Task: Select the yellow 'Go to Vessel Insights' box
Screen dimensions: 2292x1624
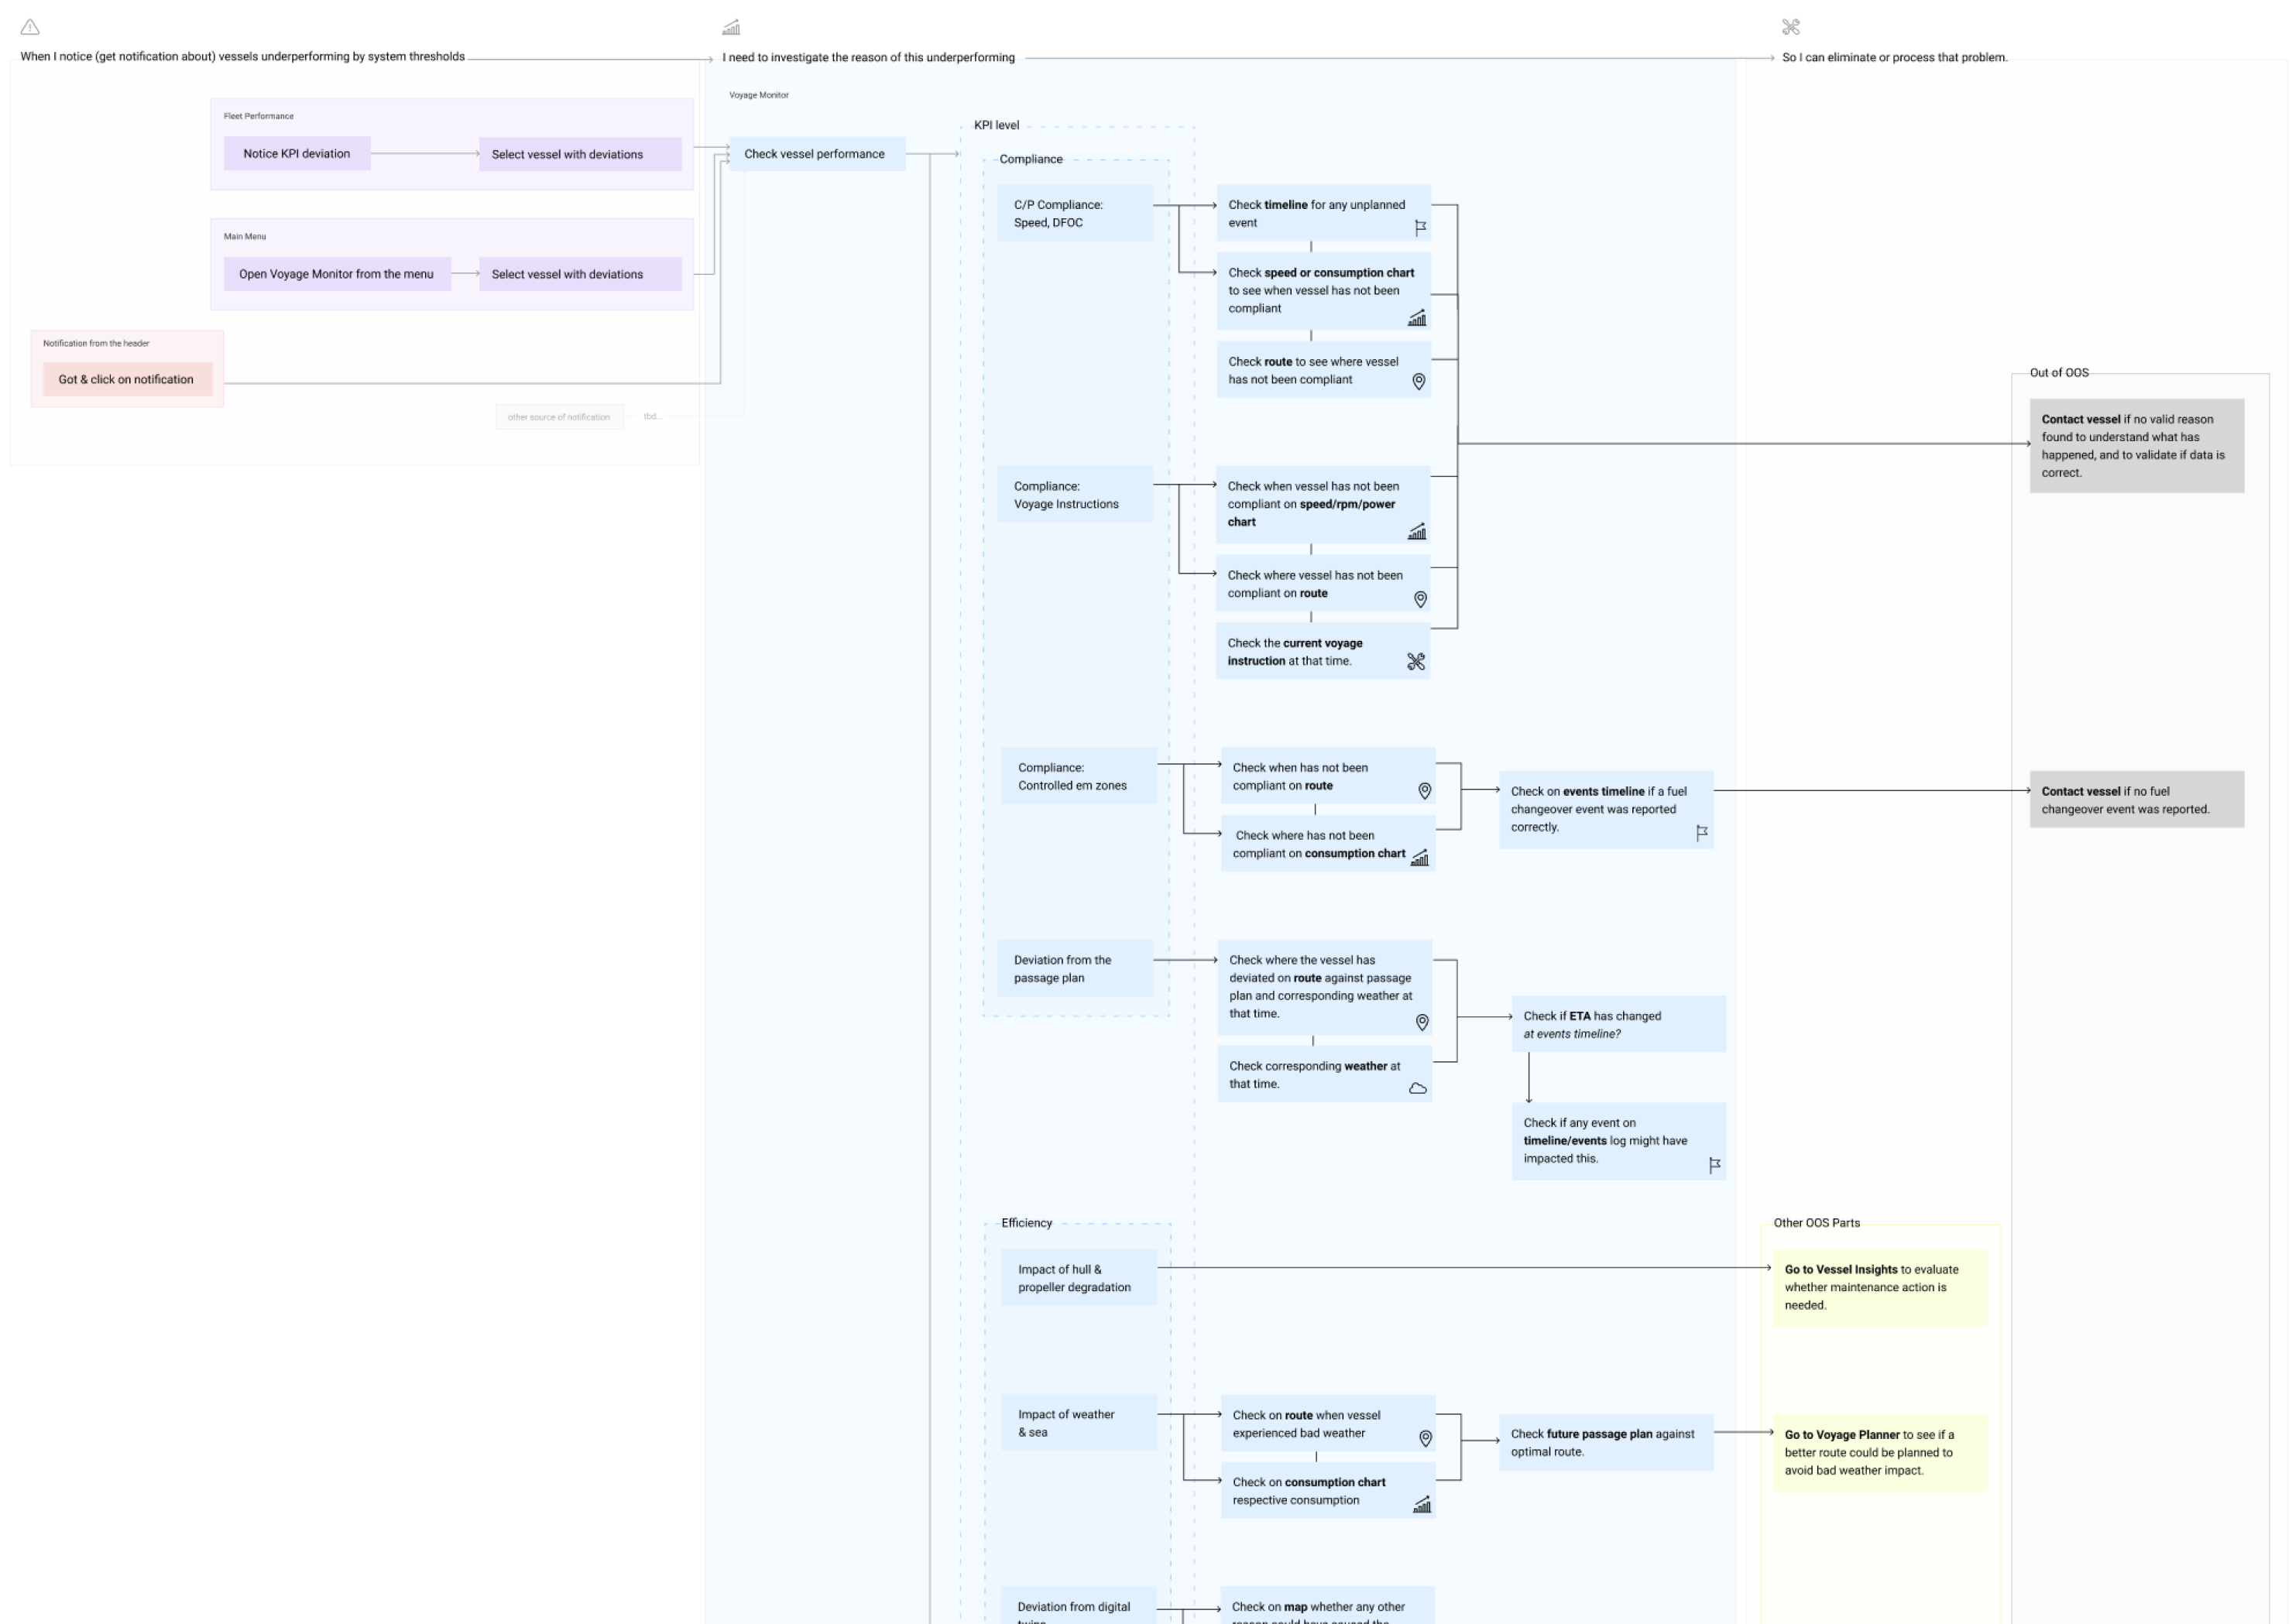Action: [x=1880, y=1287]
